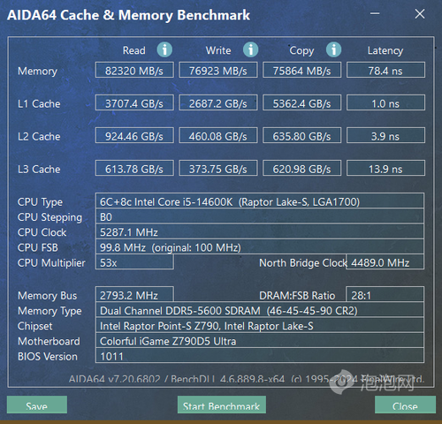Image resolution: width=442 pixels, height=424 pixels.
Task: Select the CPU Clock 5287.1 MHz field
Action: click(x=260, y=231)
